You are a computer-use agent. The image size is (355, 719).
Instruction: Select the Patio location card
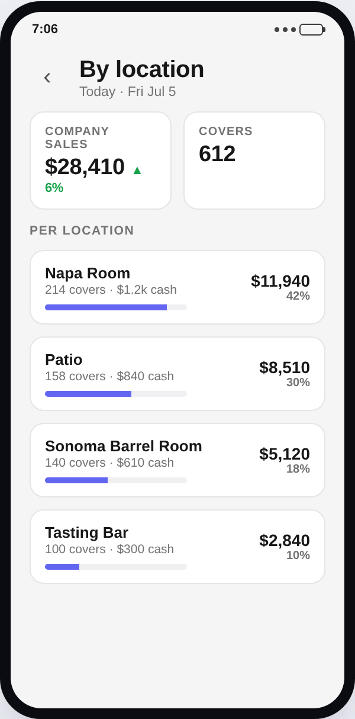(177, 374)
